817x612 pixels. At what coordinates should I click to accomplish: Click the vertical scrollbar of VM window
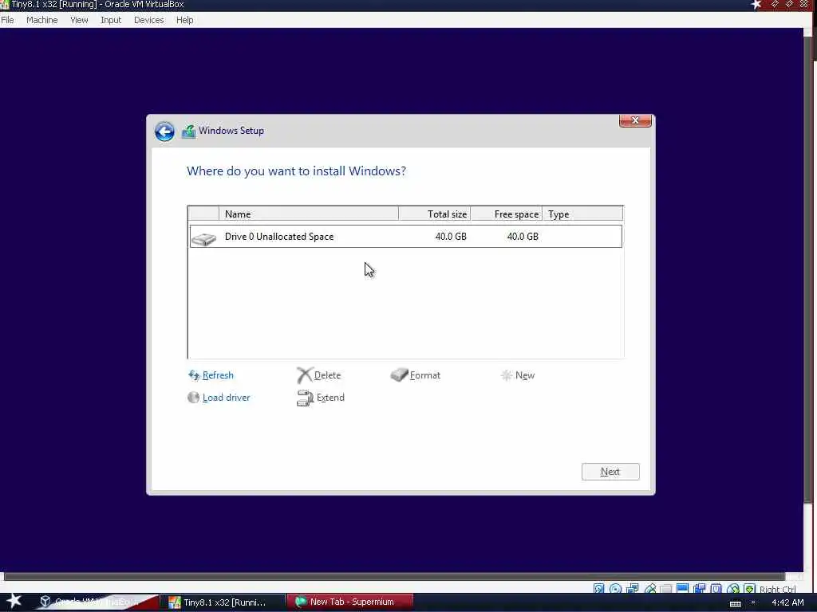(x=808, y=271)
